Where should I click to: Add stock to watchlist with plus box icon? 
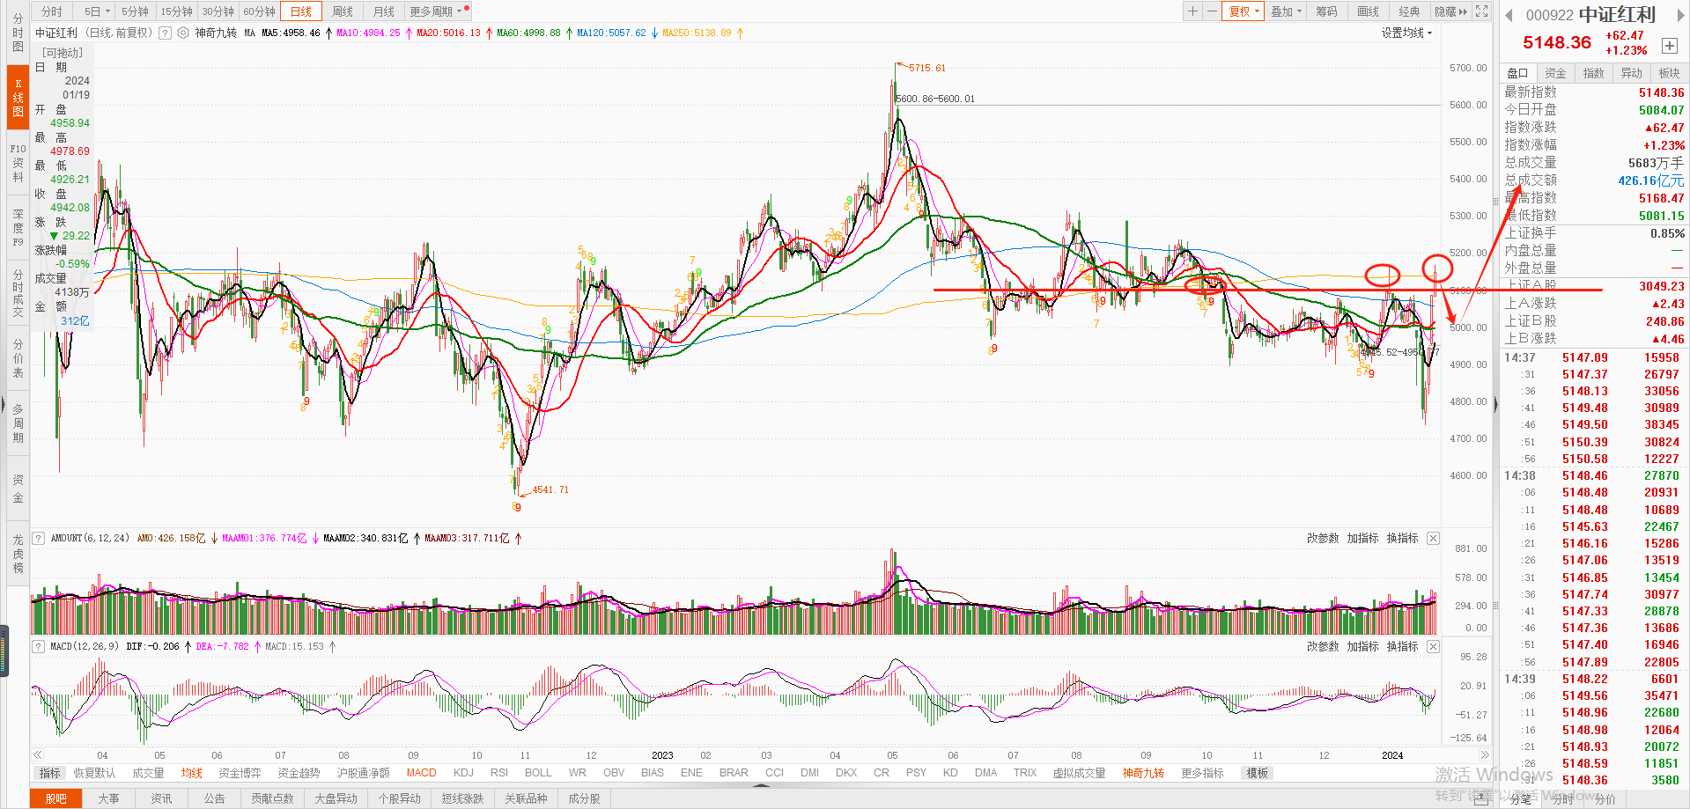(x=1669, y=46)
